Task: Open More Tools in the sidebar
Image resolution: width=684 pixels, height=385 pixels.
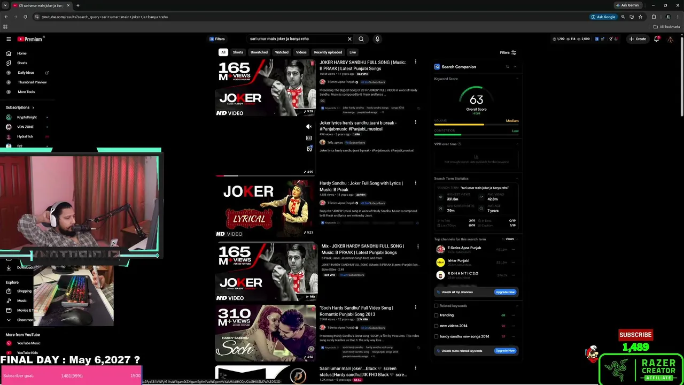Action: (x=26, y=92)
